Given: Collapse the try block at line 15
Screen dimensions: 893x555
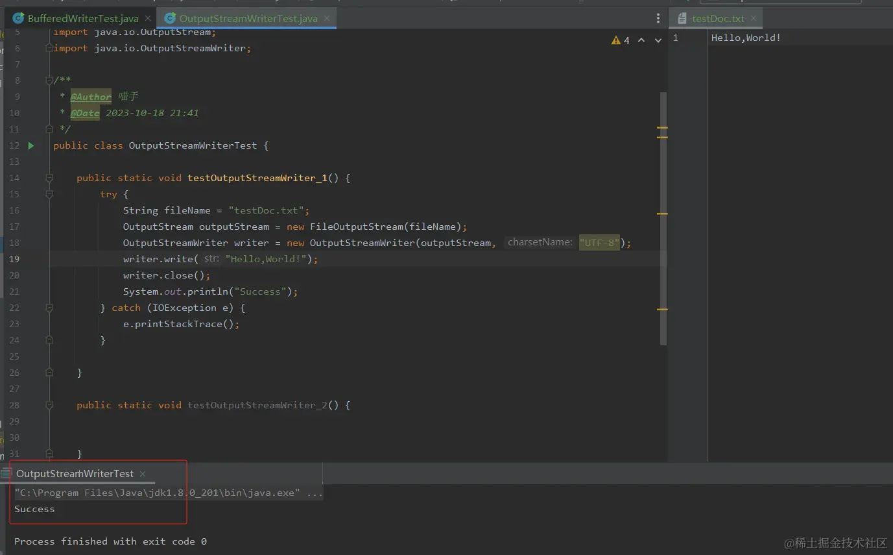Looking at the screenshot, I should pos(49,194).
